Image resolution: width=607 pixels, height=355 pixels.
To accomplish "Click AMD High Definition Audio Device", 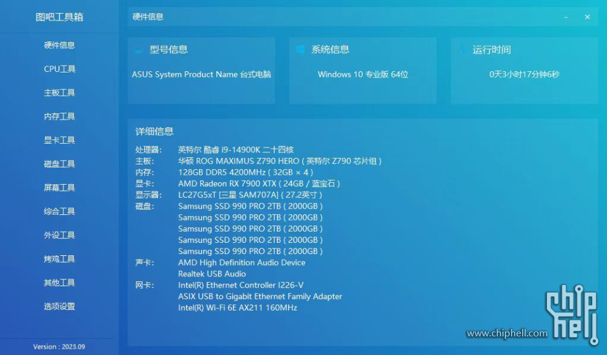I will 242,263.
